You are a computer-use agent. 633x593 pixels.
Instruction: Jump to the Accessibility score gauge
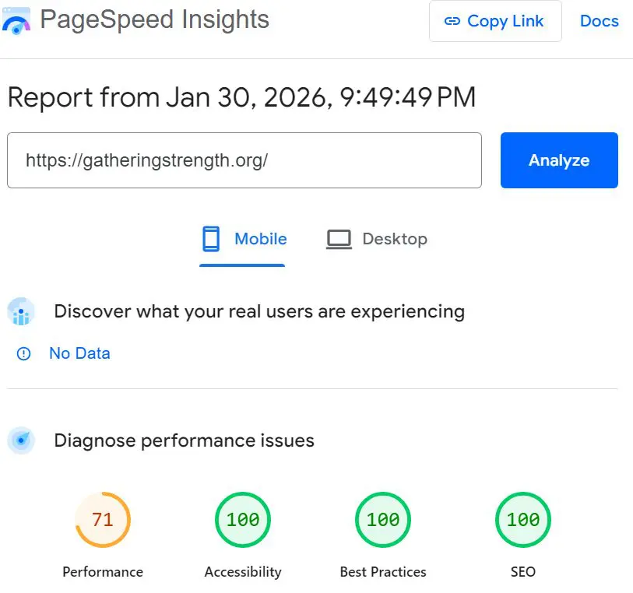243,520
